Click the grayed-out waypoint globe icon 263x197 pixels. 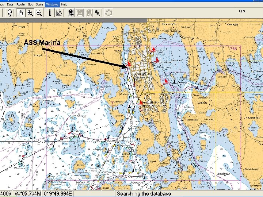tap(89, 13)
